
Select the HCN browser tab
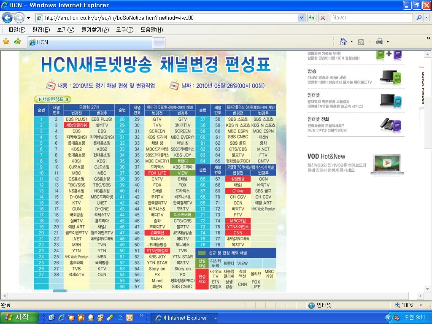pyautogui.click(x=90, y=43)
